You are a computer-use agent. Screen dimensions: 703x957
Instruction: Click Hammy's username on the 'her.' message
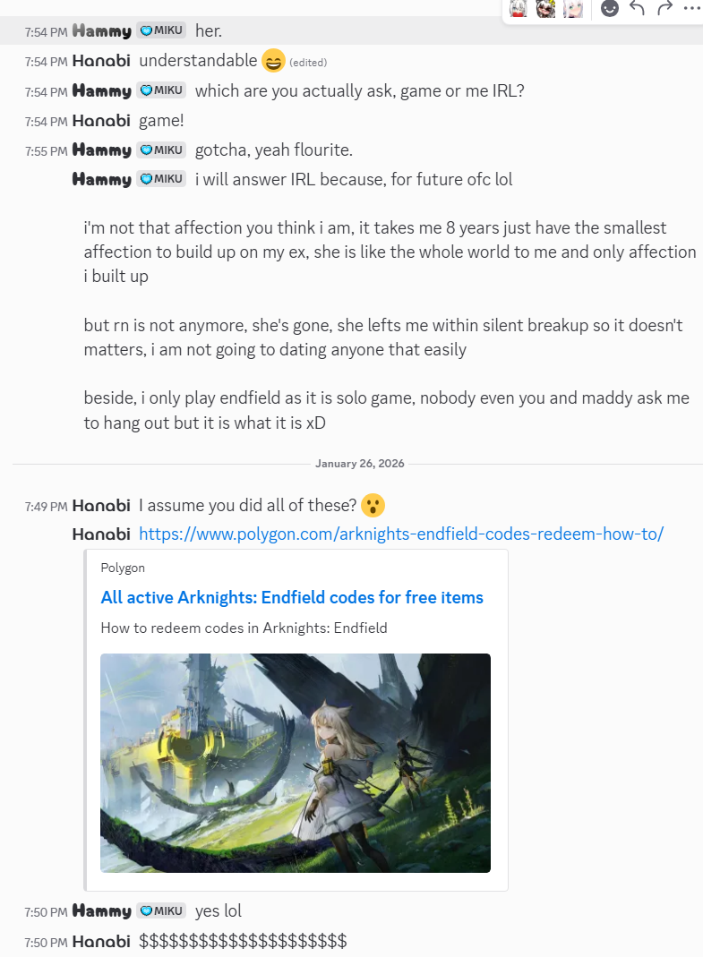[x=101, y=31]
